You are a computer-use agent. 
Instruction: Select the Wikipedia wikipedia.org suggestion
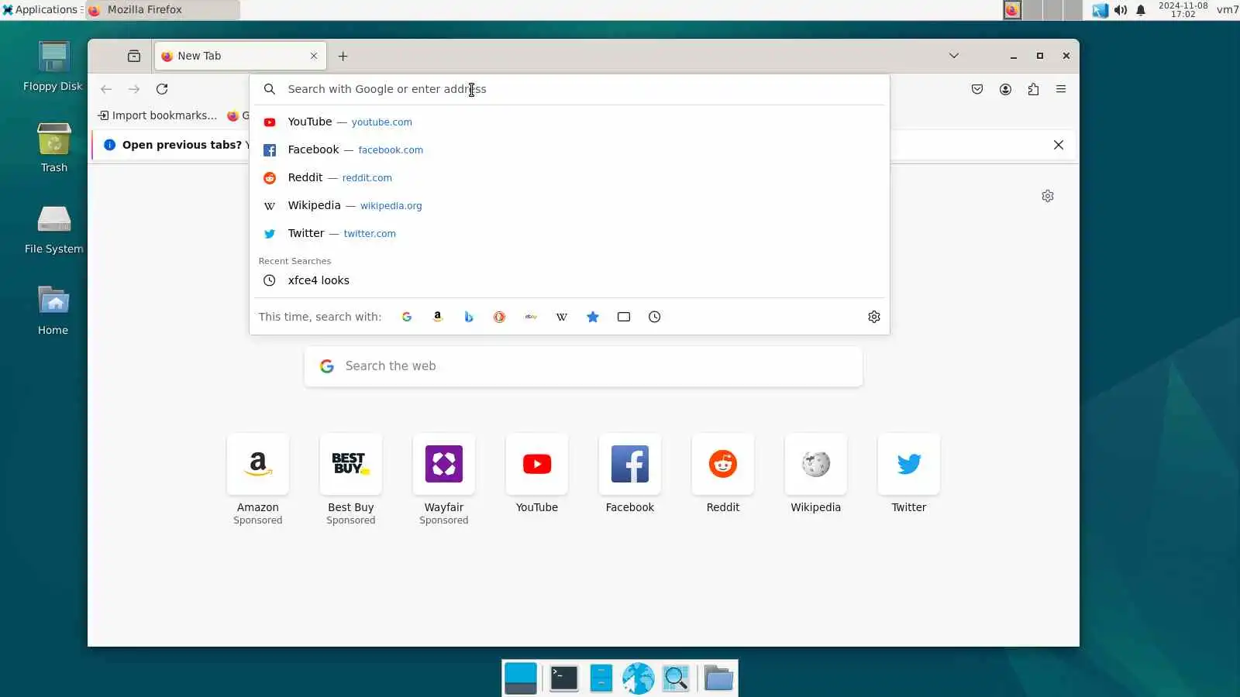[570, 205]
